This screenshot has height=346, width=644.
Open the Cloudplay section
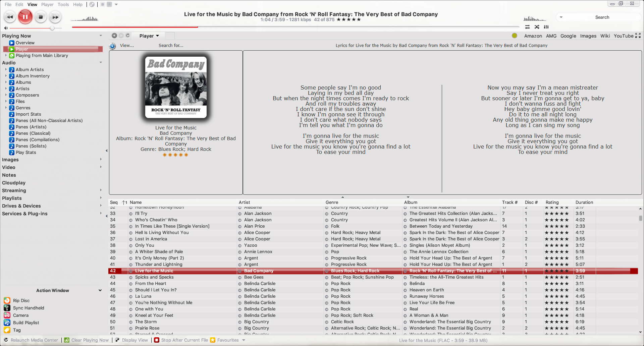coord(14,183)
